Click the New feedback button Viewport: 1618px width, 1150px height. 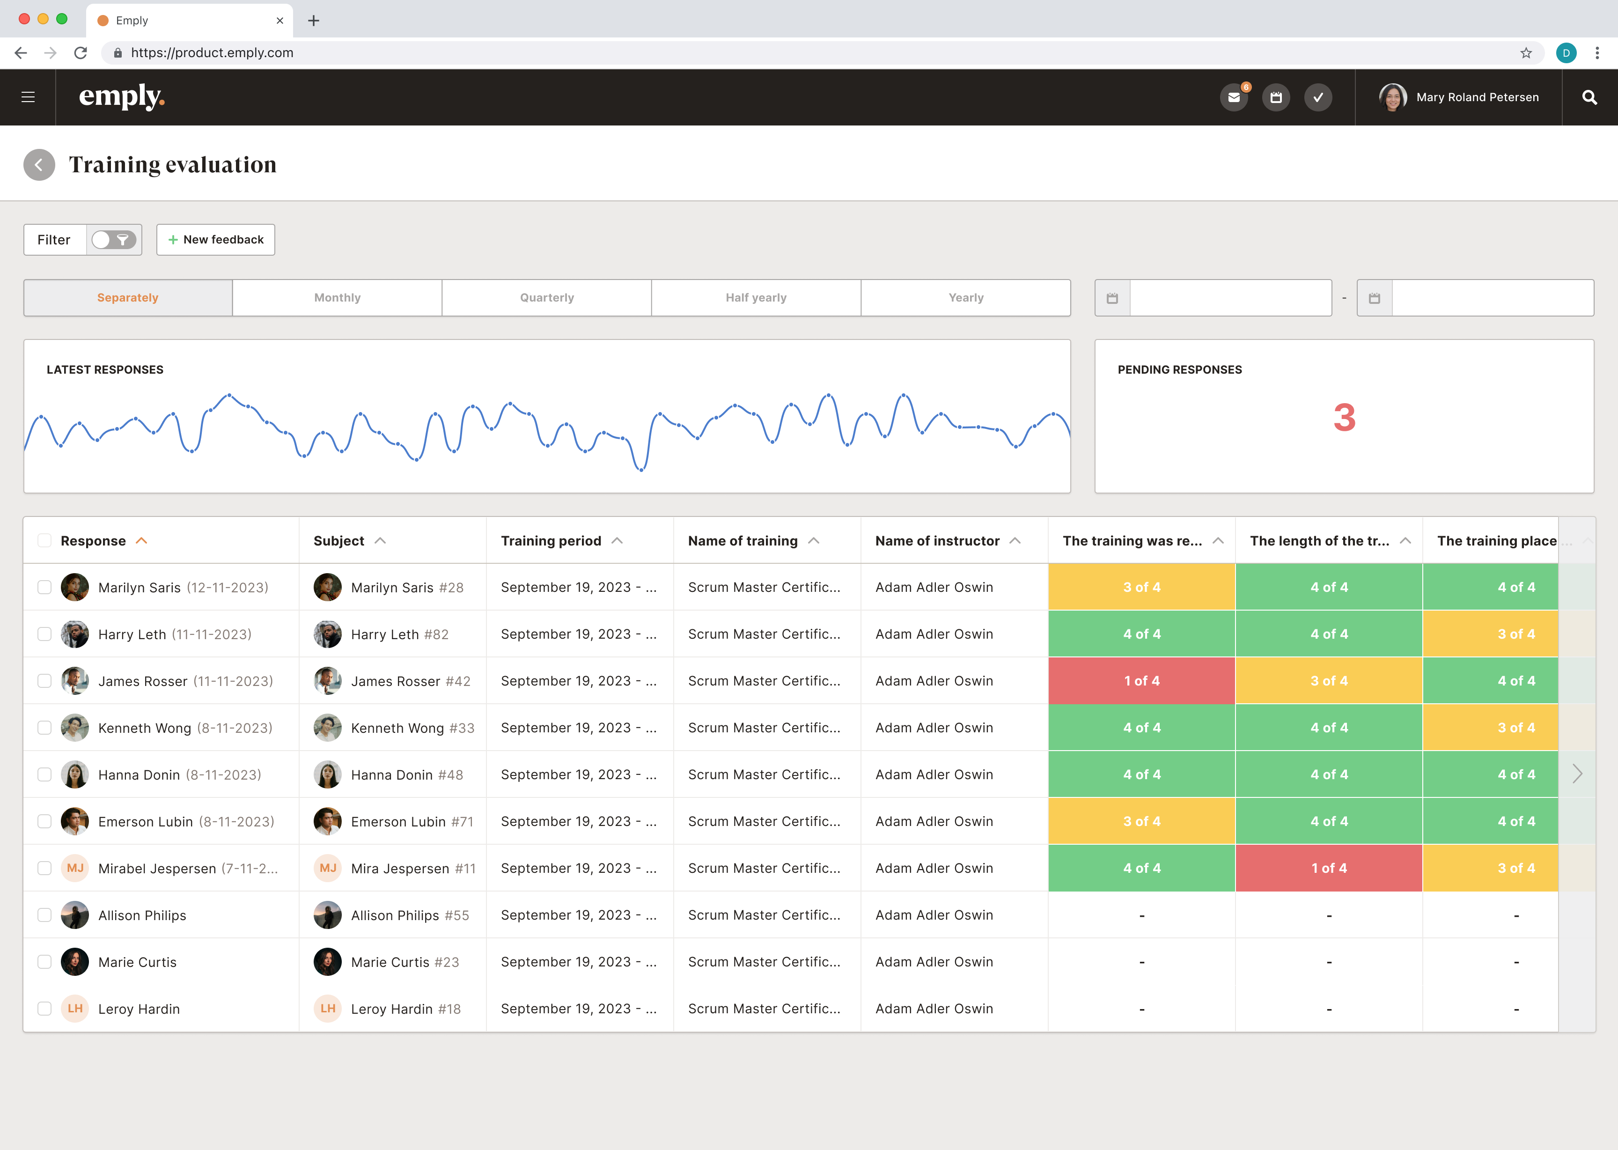215,239
